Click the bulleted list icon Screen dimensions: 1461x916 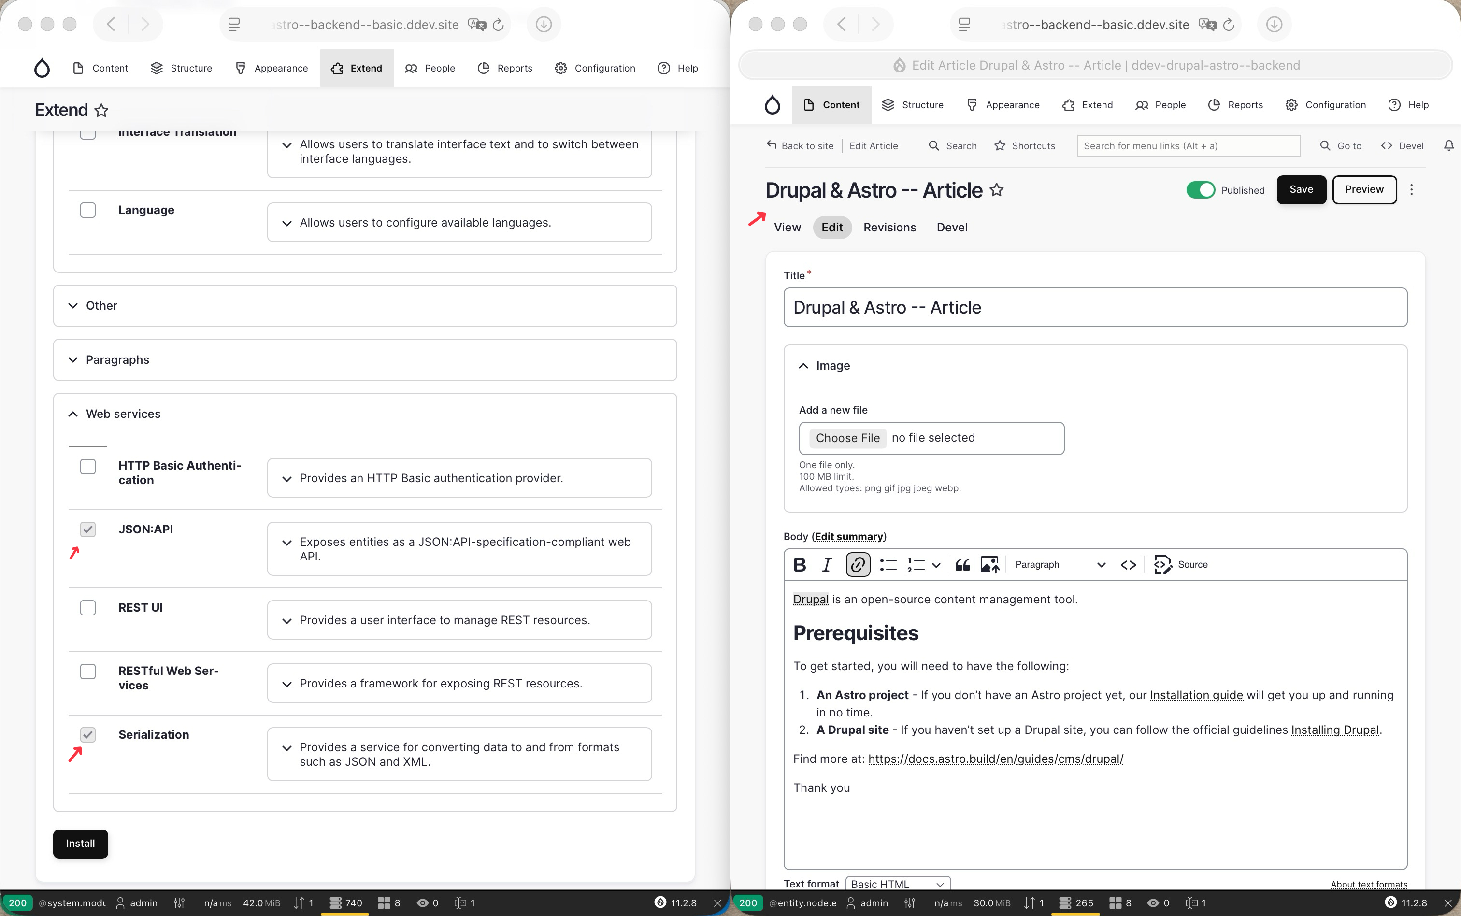pyautogui.click(x=888, y=565)
